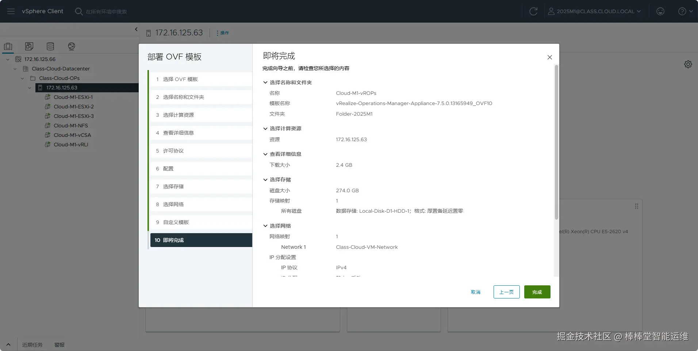Go to wizard step 4 查看详细信息
The image size is (698, 351).
coord(201,133)
